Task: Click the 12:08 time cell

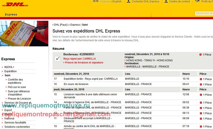Action: [x=186, y=94]
